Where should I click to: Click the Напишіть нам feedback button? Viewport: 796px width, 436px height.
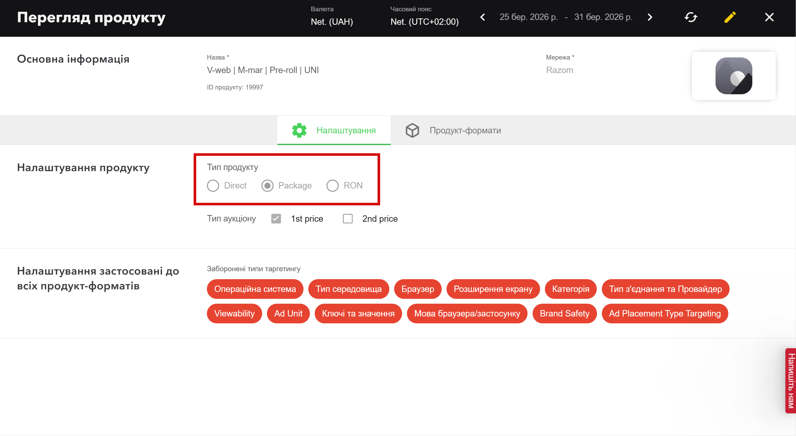pyautogui.click(x=790, y=381)
